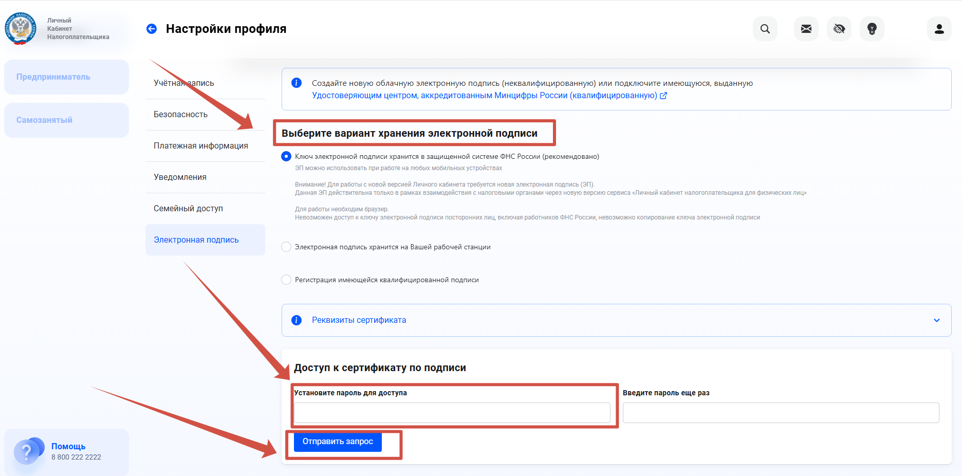Click the FNS emblem logo
The height and width of the screenshot is (476, 962).
click(x=21, y=29)
